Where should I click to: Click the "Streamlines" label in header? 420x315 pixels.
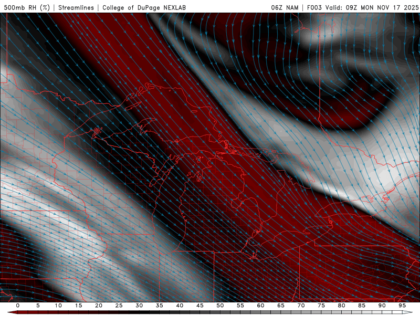coord(76,7)
